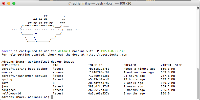Click the IMAGE ID column header
Image resolution: width=200 pixels, height=100 pixels.
(95, 65)
